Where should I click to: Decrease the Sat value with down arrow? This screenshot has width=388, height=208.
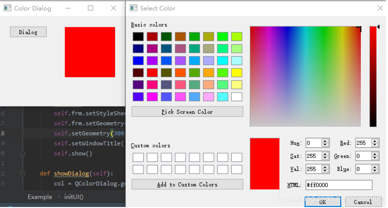325,158
